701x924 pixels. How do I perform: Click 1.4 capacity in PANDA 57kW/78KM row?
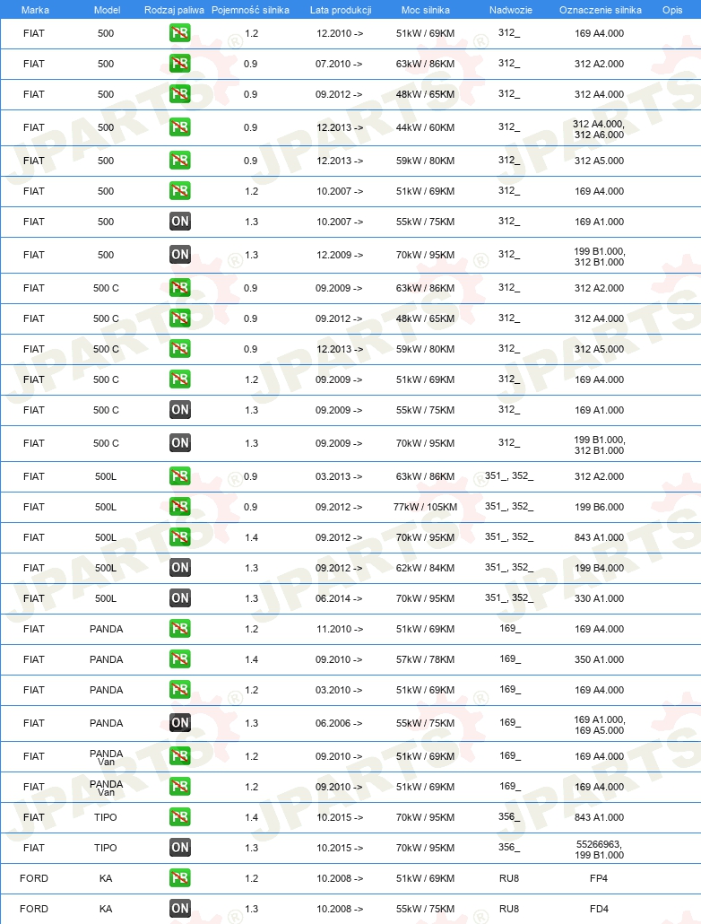[x=252, y=659]
